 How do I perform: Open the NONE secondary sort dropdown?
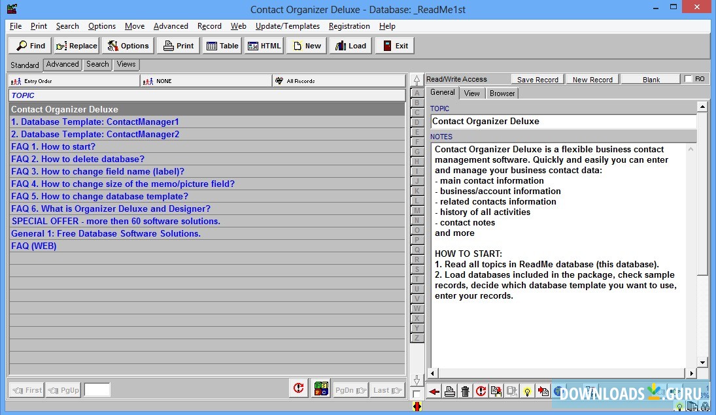(206, 80)
